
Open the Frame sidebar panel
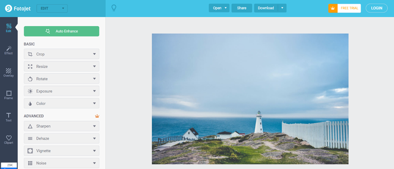click(x=9, y=95)
